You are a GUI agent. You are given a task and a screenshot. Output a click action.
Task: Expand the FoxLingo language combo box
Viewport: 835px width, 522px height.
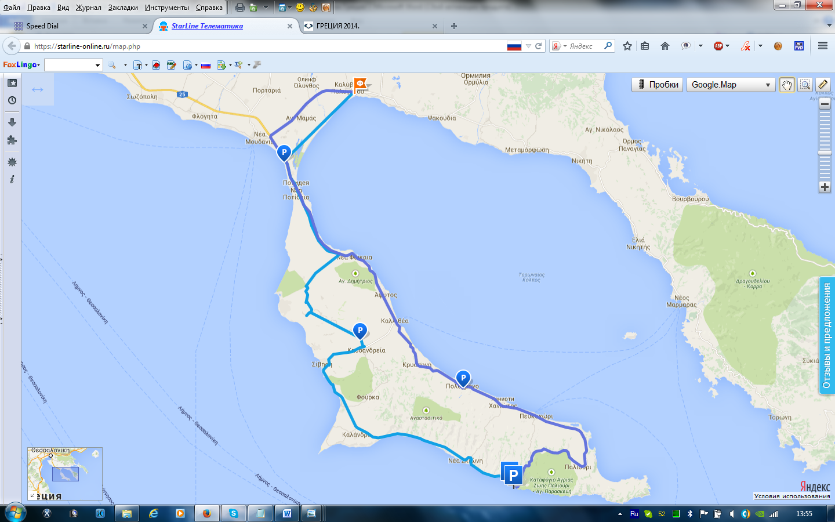point(74,65)
